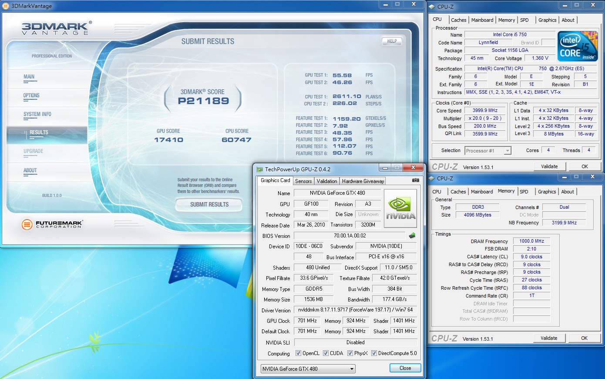Open Caches tab in top CPU-Z window
The image size is (605, 379).
coord(459,20)
